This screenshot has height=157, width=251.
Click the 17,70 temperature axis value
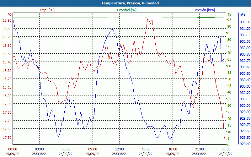pyautogui.click(x=7, y=121)
